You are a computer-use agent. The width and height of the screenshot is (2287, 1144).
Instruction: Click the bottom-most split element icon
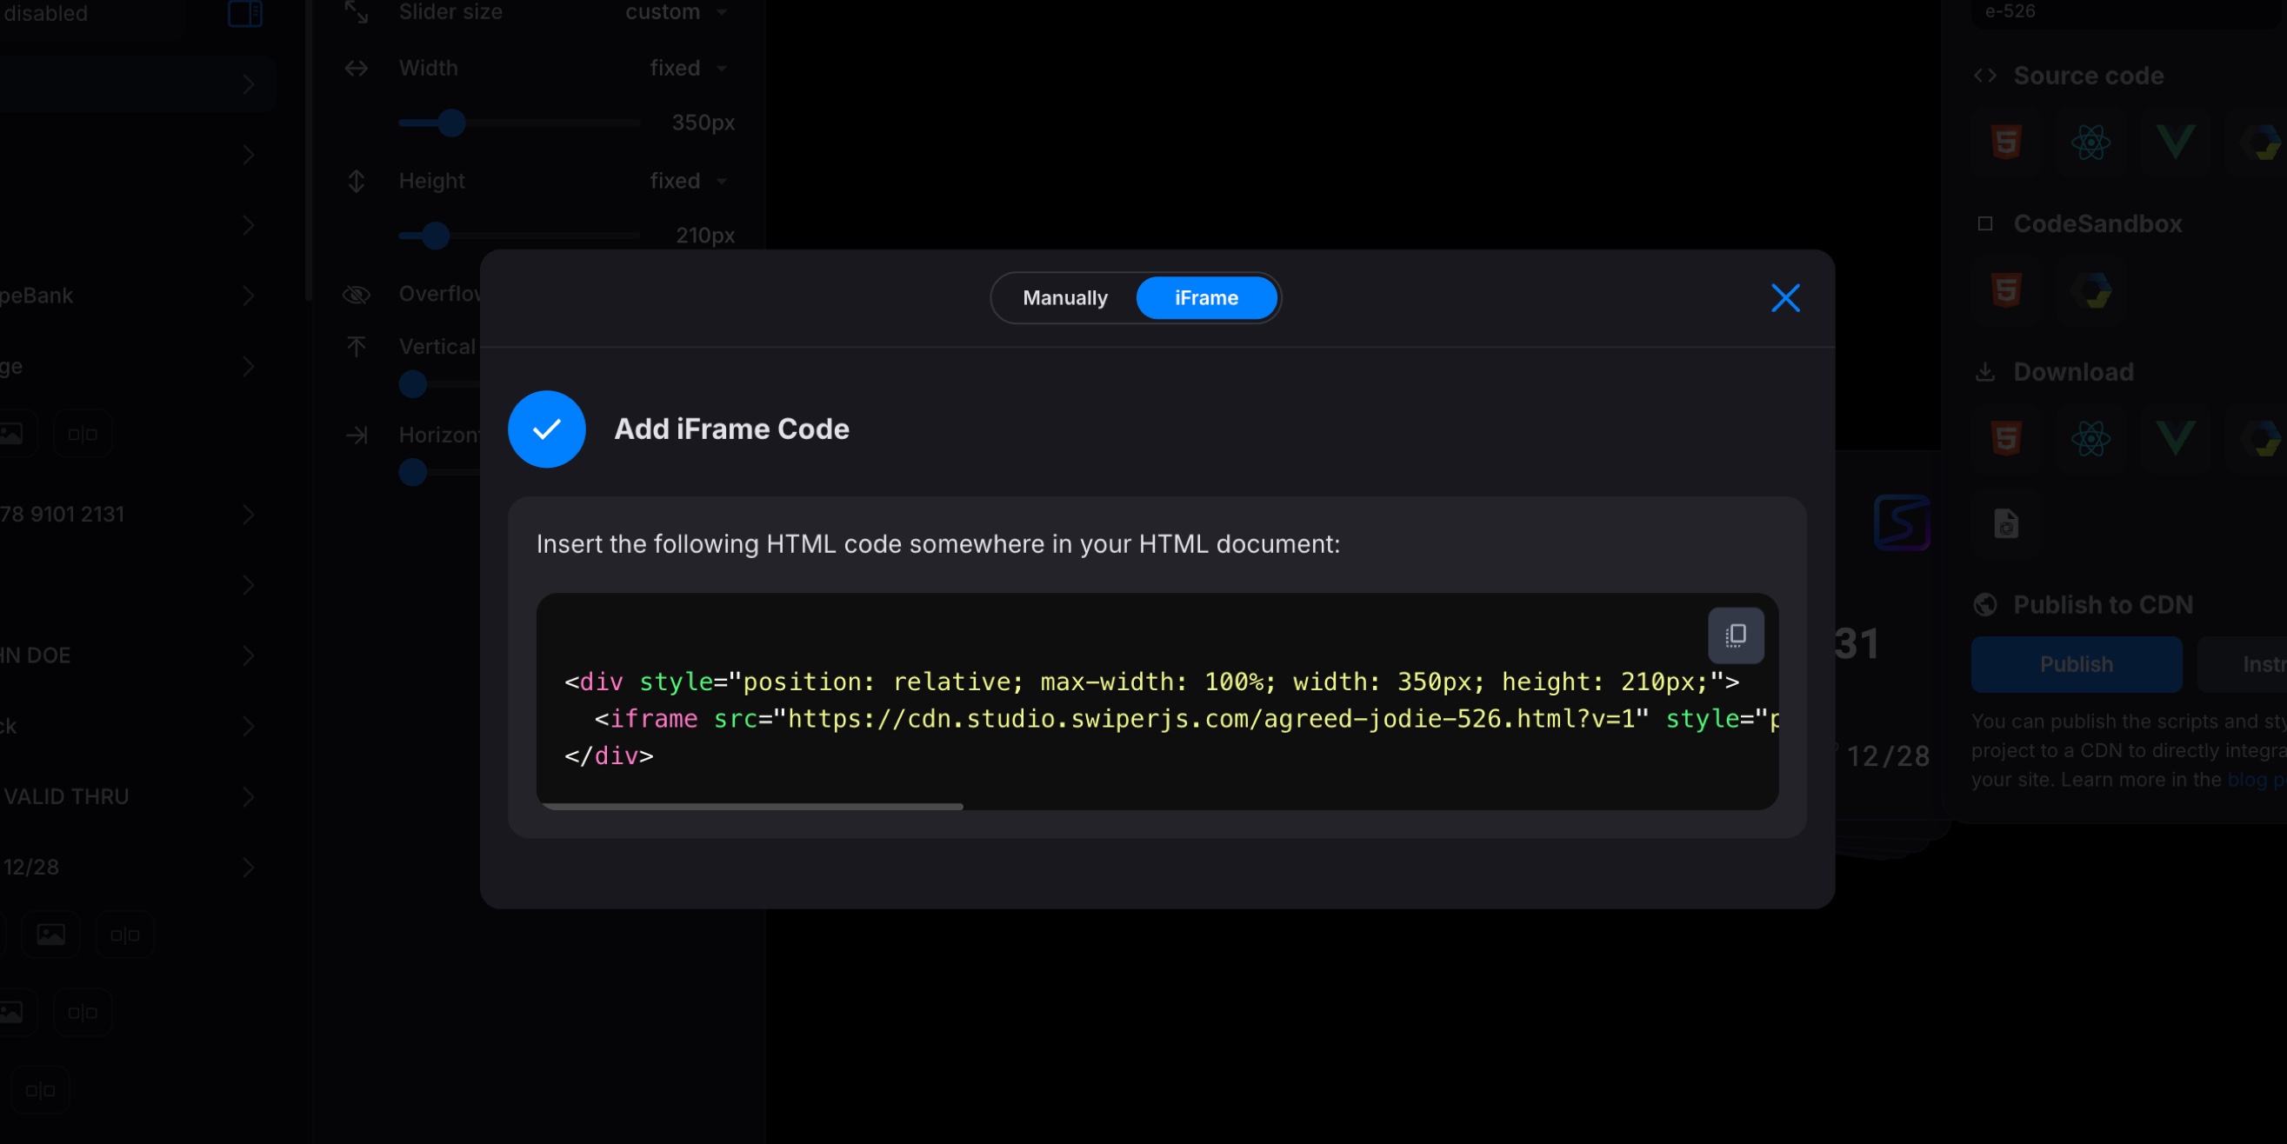tap(40, 1090)
